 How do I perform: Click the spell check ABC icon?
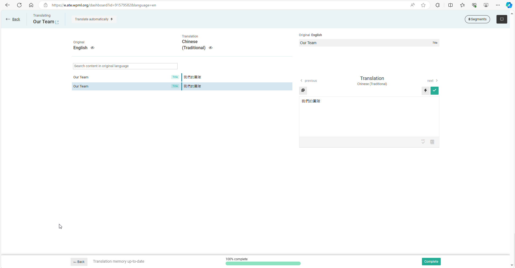[423, 142]
